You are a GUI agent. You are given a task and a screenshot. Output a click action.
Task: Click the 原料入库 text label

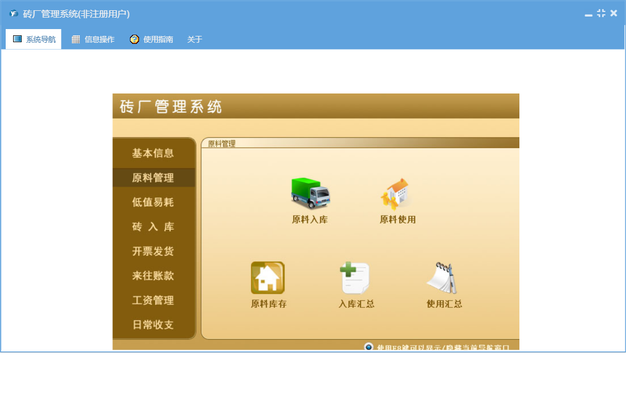click(x=310, y=219)
